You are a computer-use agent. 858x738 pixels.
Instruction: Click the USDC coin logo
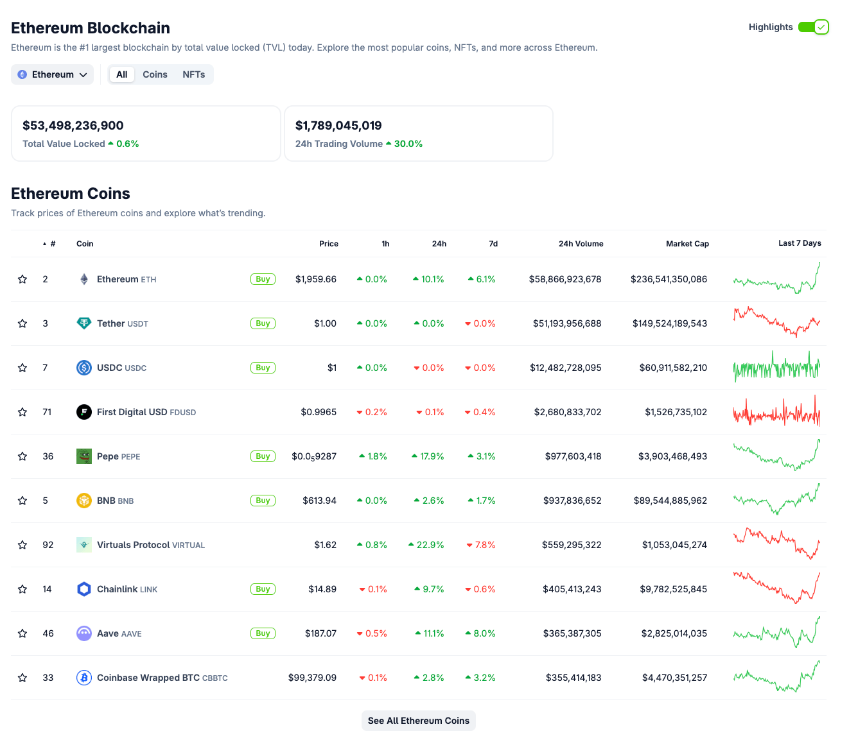click(x=84, y=368)
